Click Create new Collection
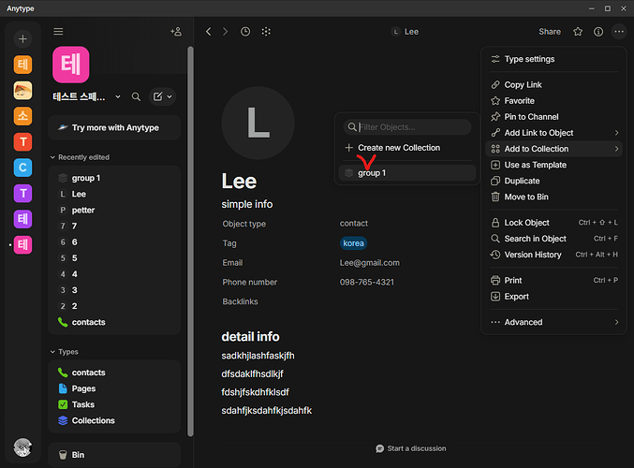The height and width of the screenshot is (468, 634). click(x=407, y=148)
